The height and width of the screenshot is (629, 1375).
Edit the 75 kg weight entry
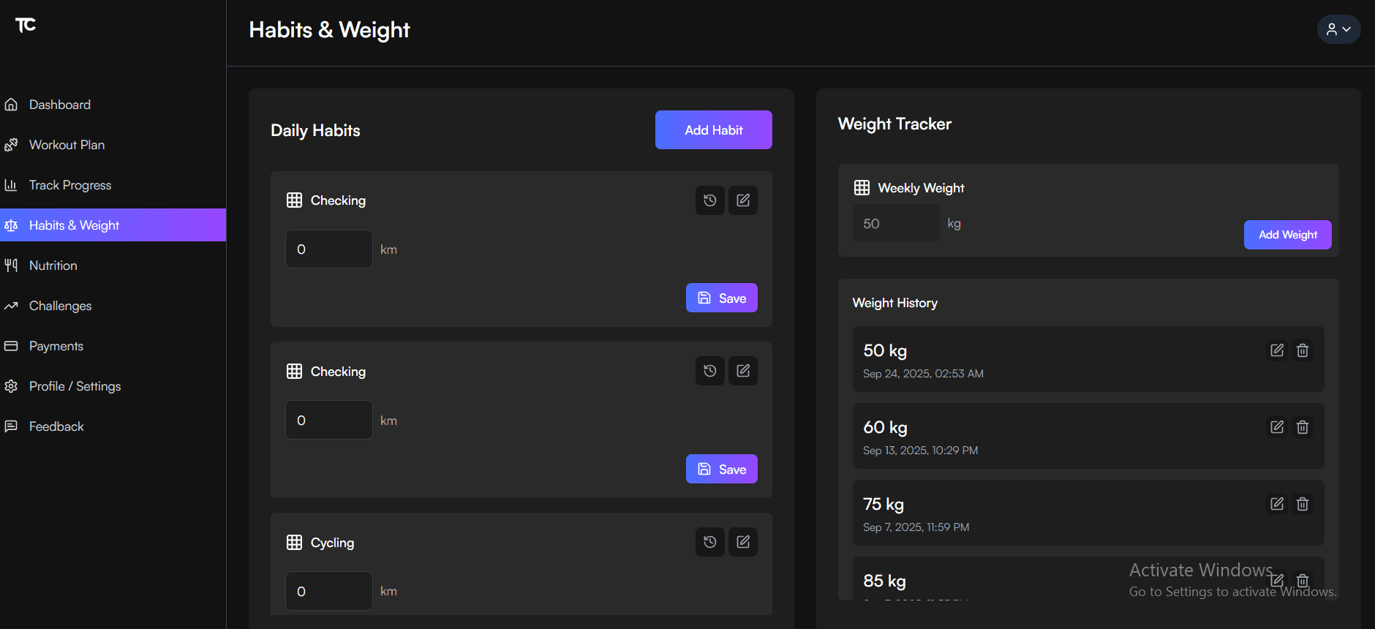pyautogui.click(x=1277, y=504)
